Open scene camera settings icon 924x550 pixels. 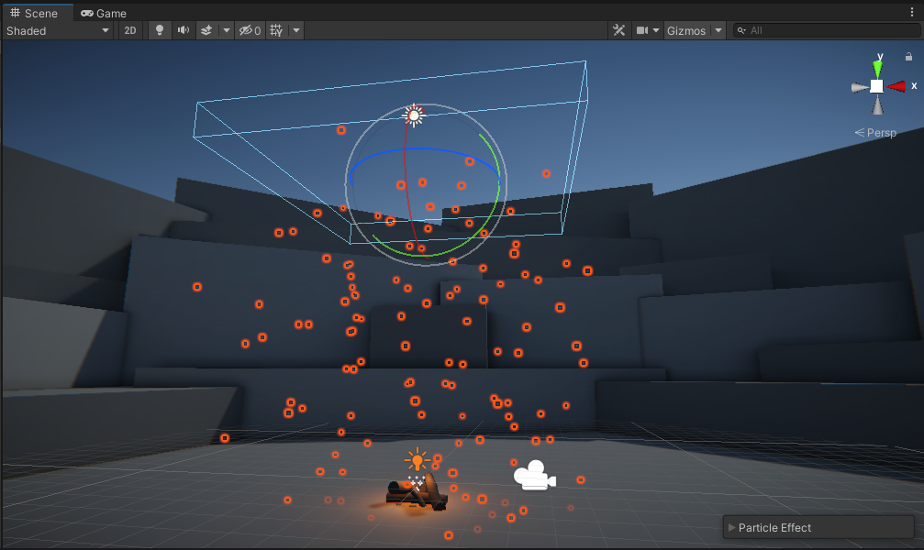click(x=643, y=30)
